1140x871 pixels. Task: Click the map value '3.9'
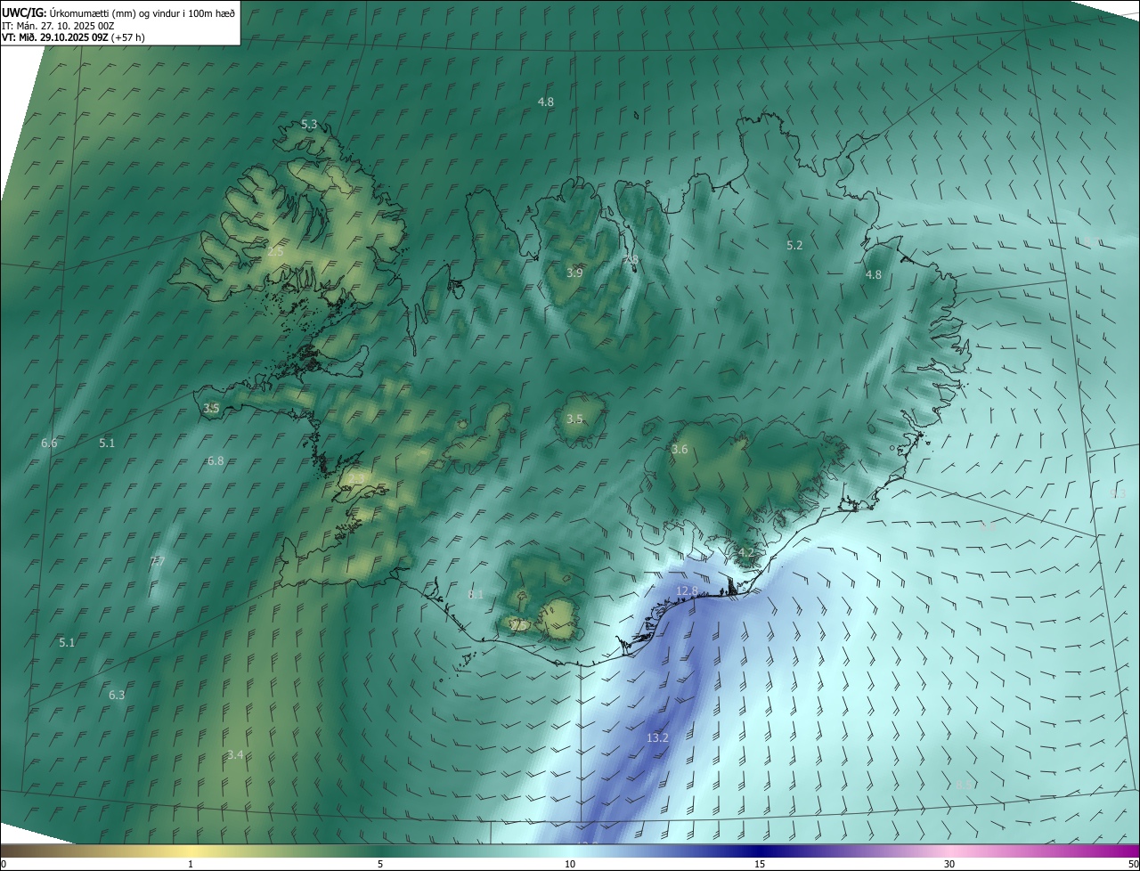[574, 273]
